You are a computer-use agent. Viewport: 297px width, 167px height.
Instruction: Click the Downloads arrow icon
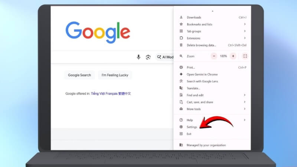point(181,17)
